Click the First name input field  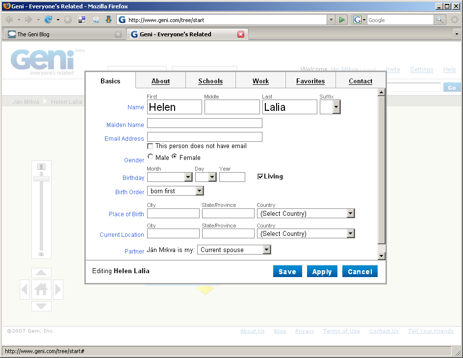[x=175, y=107]
